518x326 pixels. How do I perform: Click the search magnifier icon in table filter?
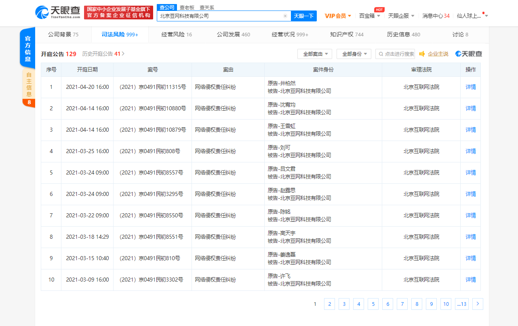[381, 54]
